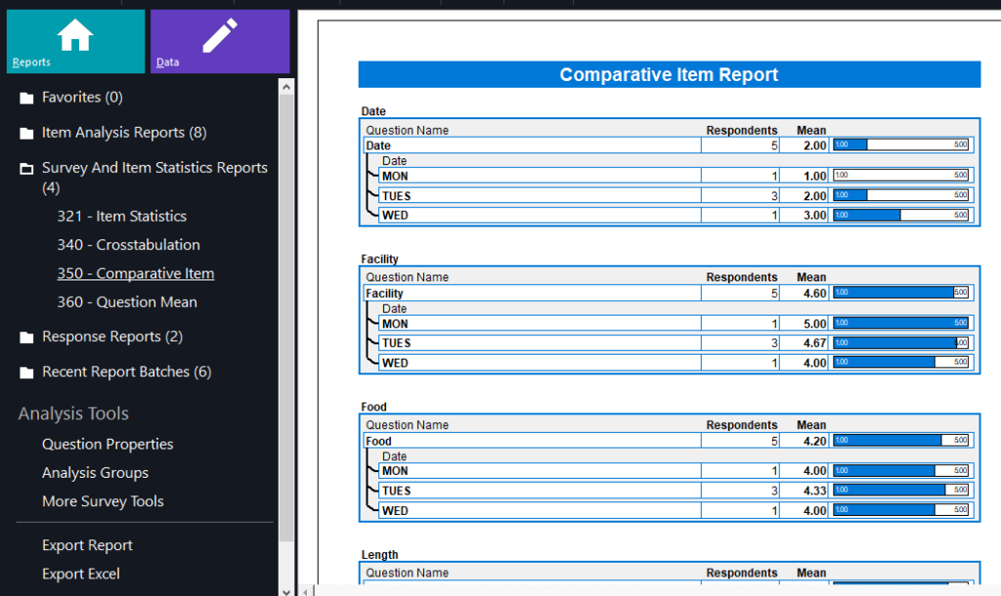
Task: Click the Length section heading
Action: pos(379,555)
